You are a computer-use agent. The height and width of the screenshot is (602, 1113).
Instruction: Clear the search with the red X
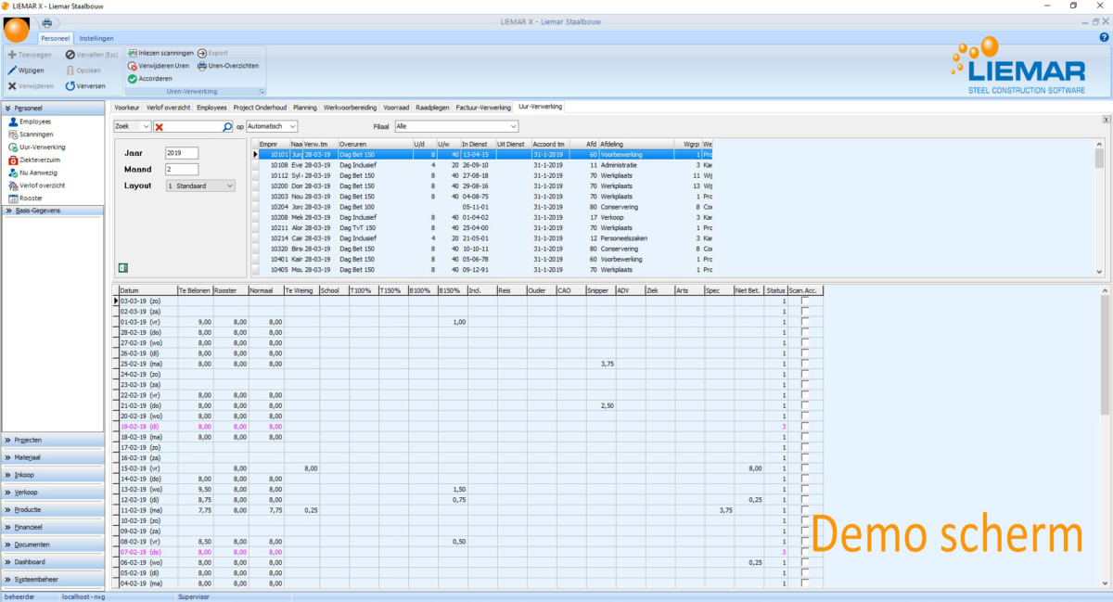click(160, 126)
